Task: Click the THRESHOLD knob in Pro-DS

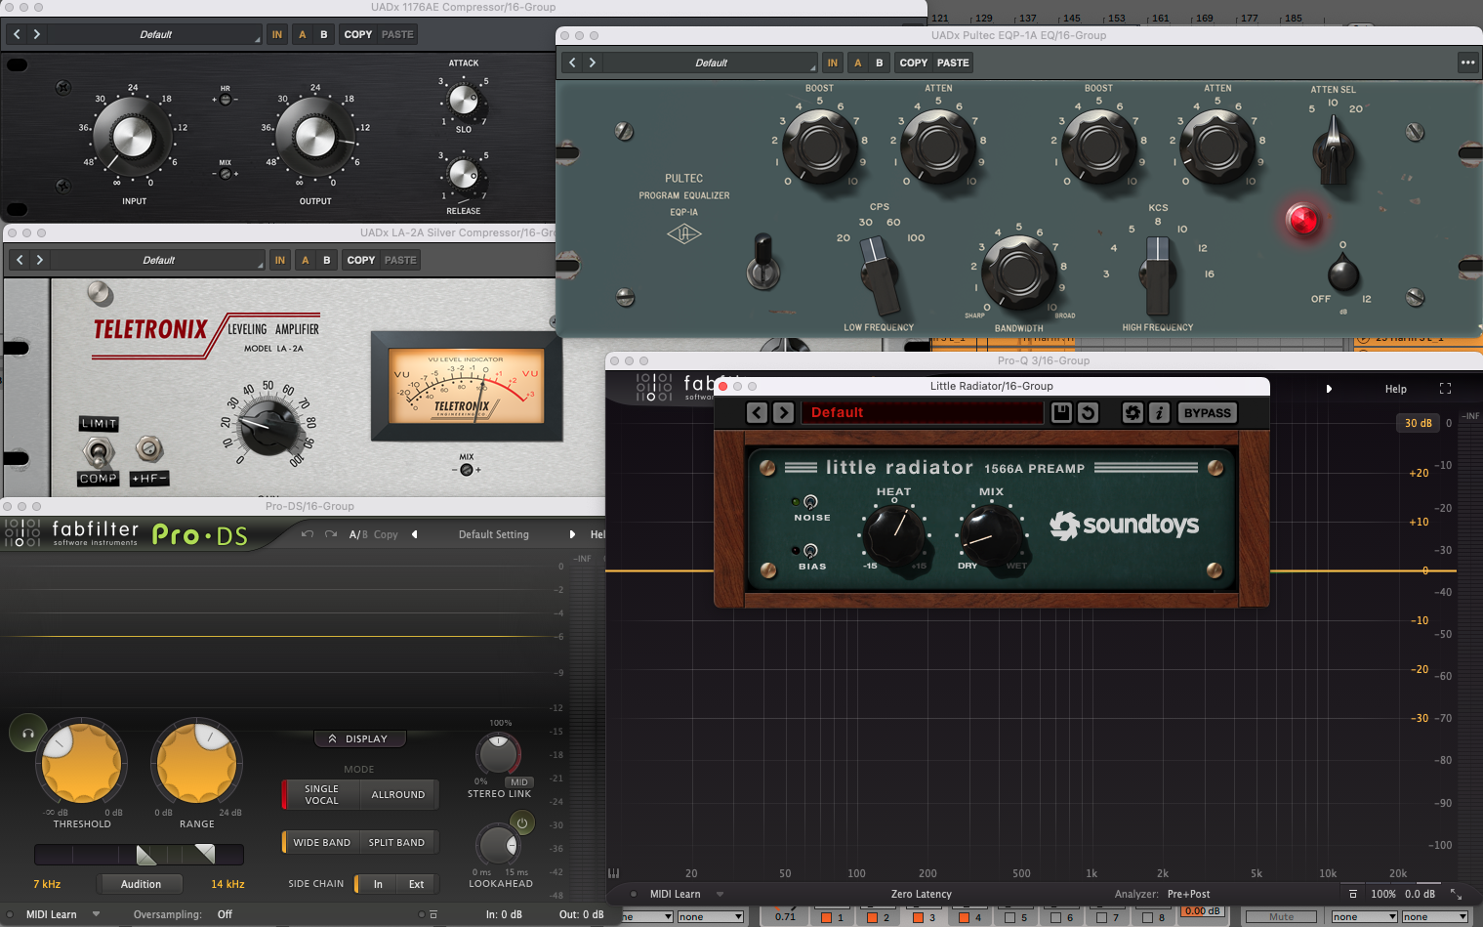Action: [82, 764]
